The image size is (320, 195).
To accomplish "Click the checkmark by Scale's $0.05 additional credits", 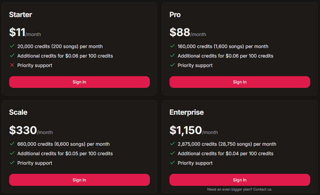I will click(x=12, y=153).
